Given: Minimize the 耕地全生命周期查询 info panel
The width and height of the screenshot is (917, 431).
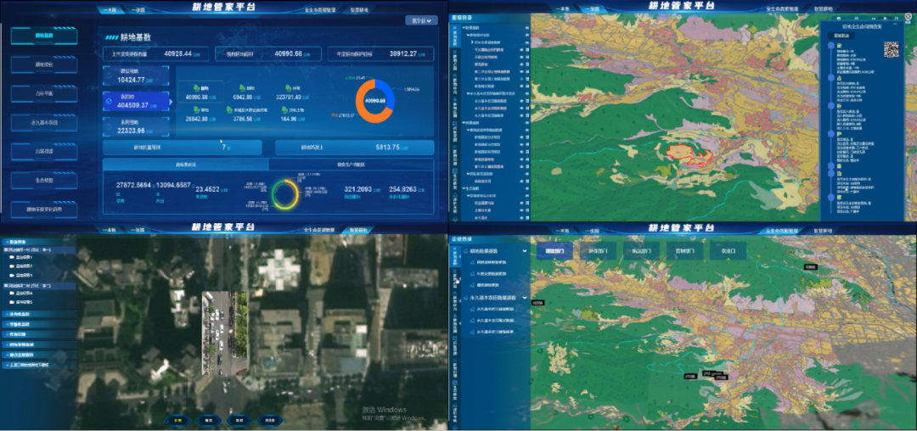Looking at the screenshot, I should tap(896, 24).
